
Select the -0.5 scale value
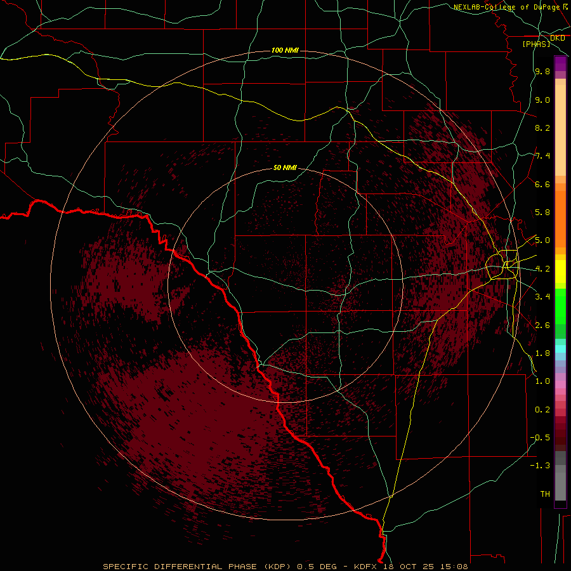tap(540, 438)
